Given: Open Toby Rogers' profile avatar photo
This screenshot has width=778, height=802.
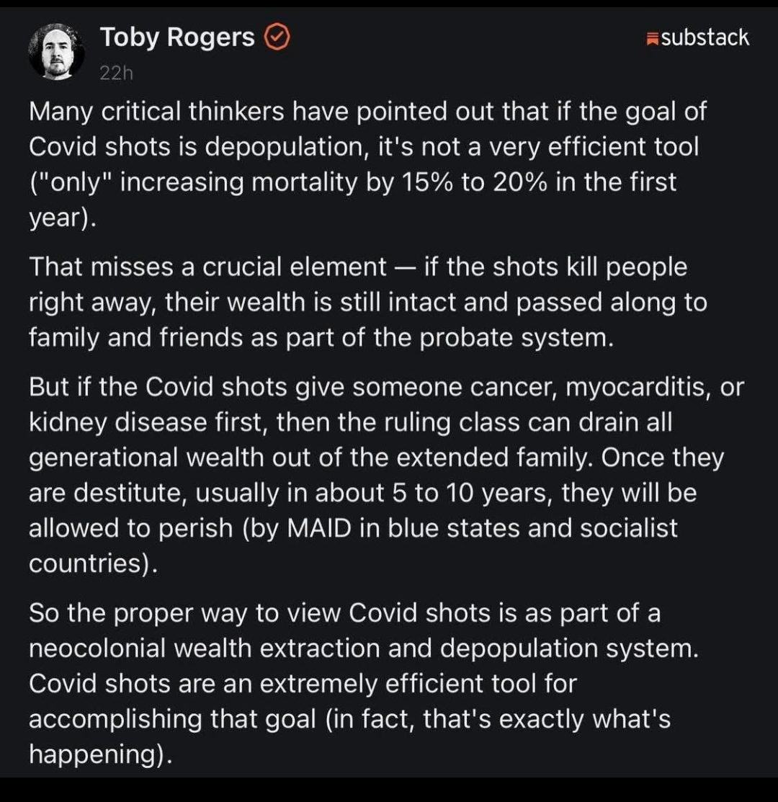Looking at the screenshot, I should 56,51.
